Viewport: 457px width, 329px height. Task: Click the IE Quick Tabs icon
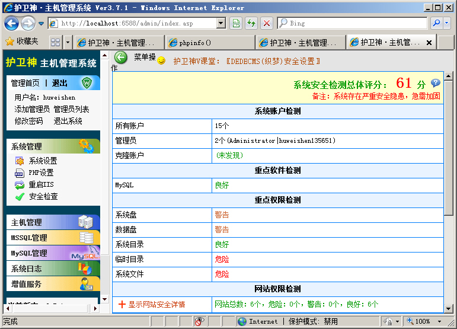(55, 43)
